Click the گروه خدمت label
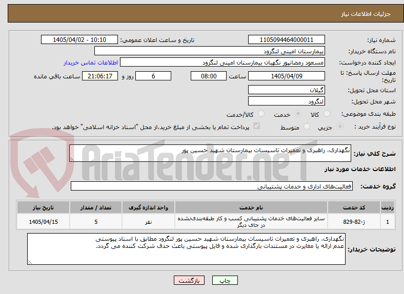 pyautogui.click(x=378, y=186)
